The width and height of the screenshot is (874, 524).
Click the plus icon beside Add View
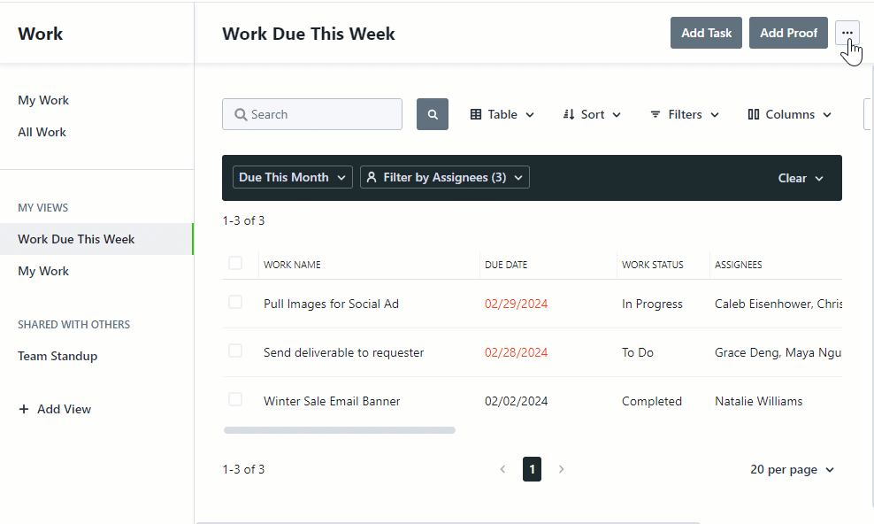24,409
